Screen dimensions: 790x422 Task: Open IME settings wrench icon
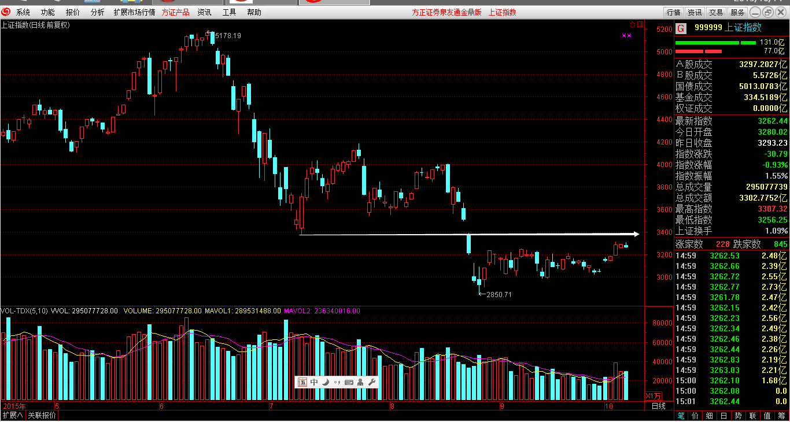coord(372,382)
